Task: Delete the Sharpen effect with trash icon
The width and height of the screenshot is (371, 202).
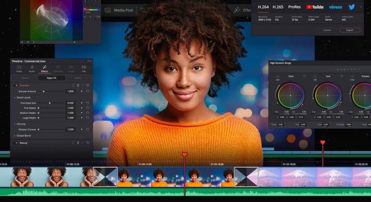Action: tap(78, 86)
